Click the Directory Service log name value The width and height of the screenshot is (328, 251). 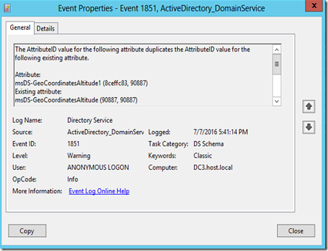tap(90, 120)
